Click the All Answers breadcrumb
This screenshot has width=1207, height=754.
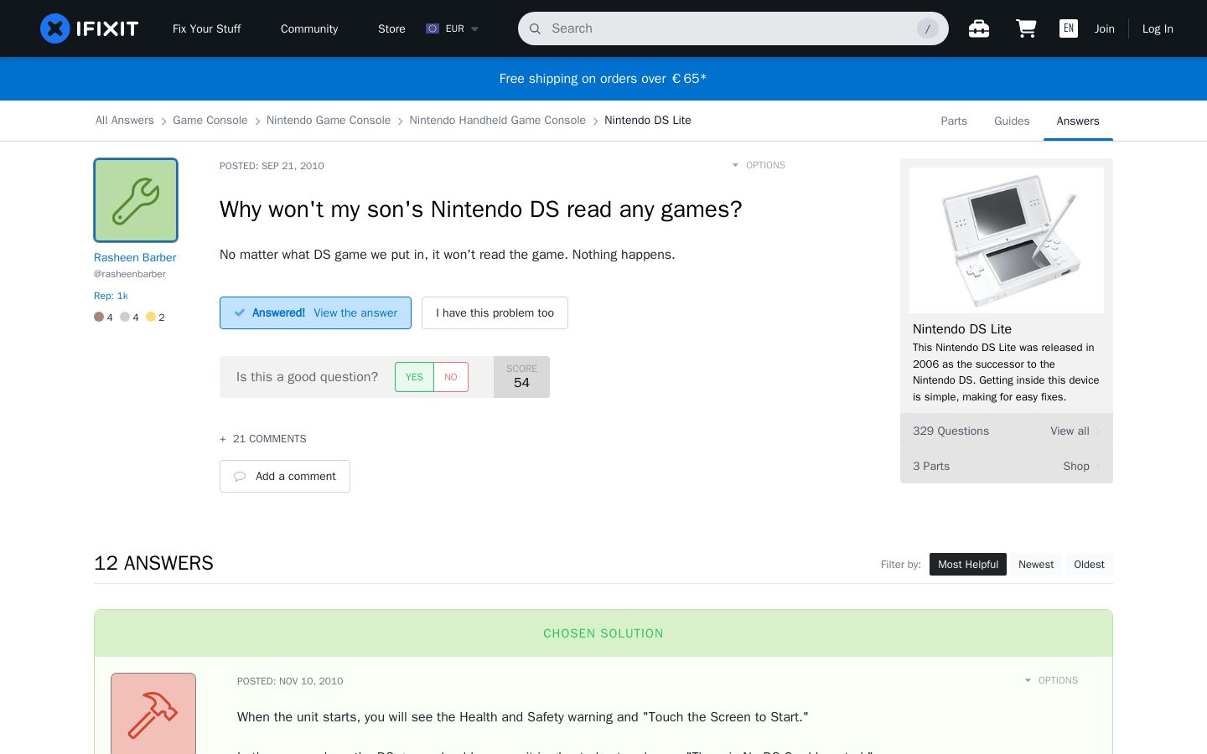coord(125,121)
